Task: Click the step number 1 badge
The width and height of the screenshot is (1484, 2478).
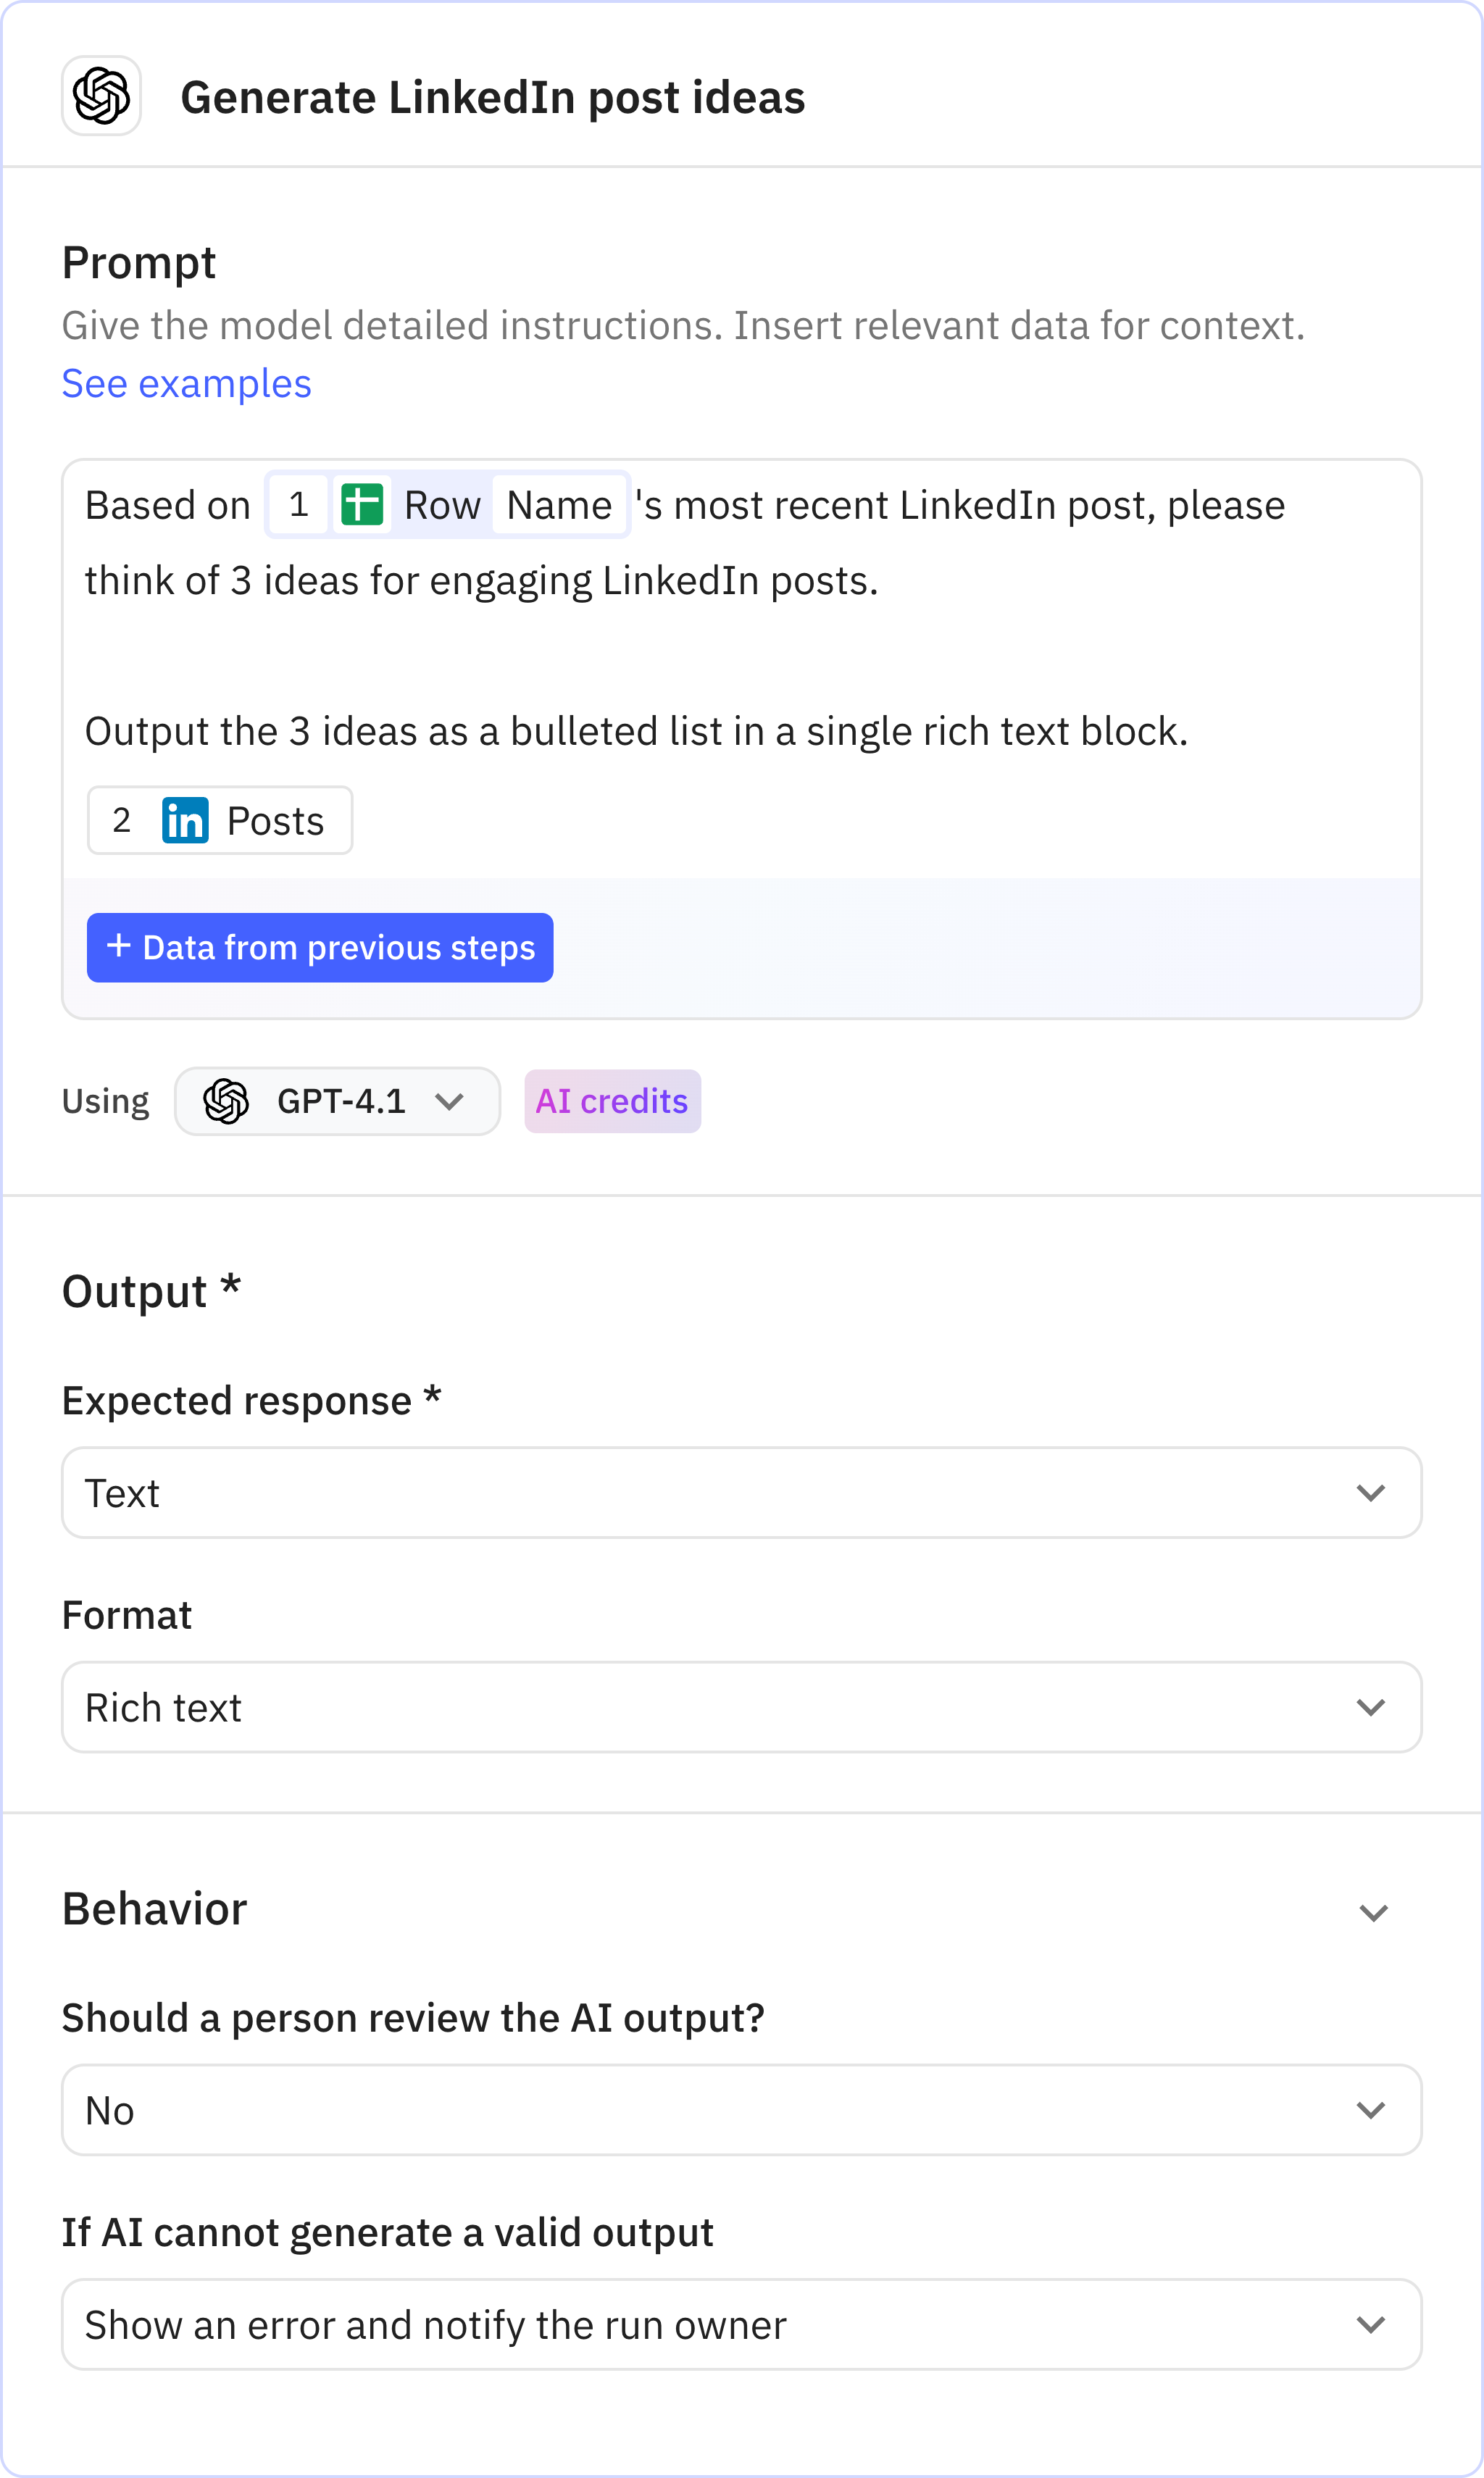Action: pos(298,504)
